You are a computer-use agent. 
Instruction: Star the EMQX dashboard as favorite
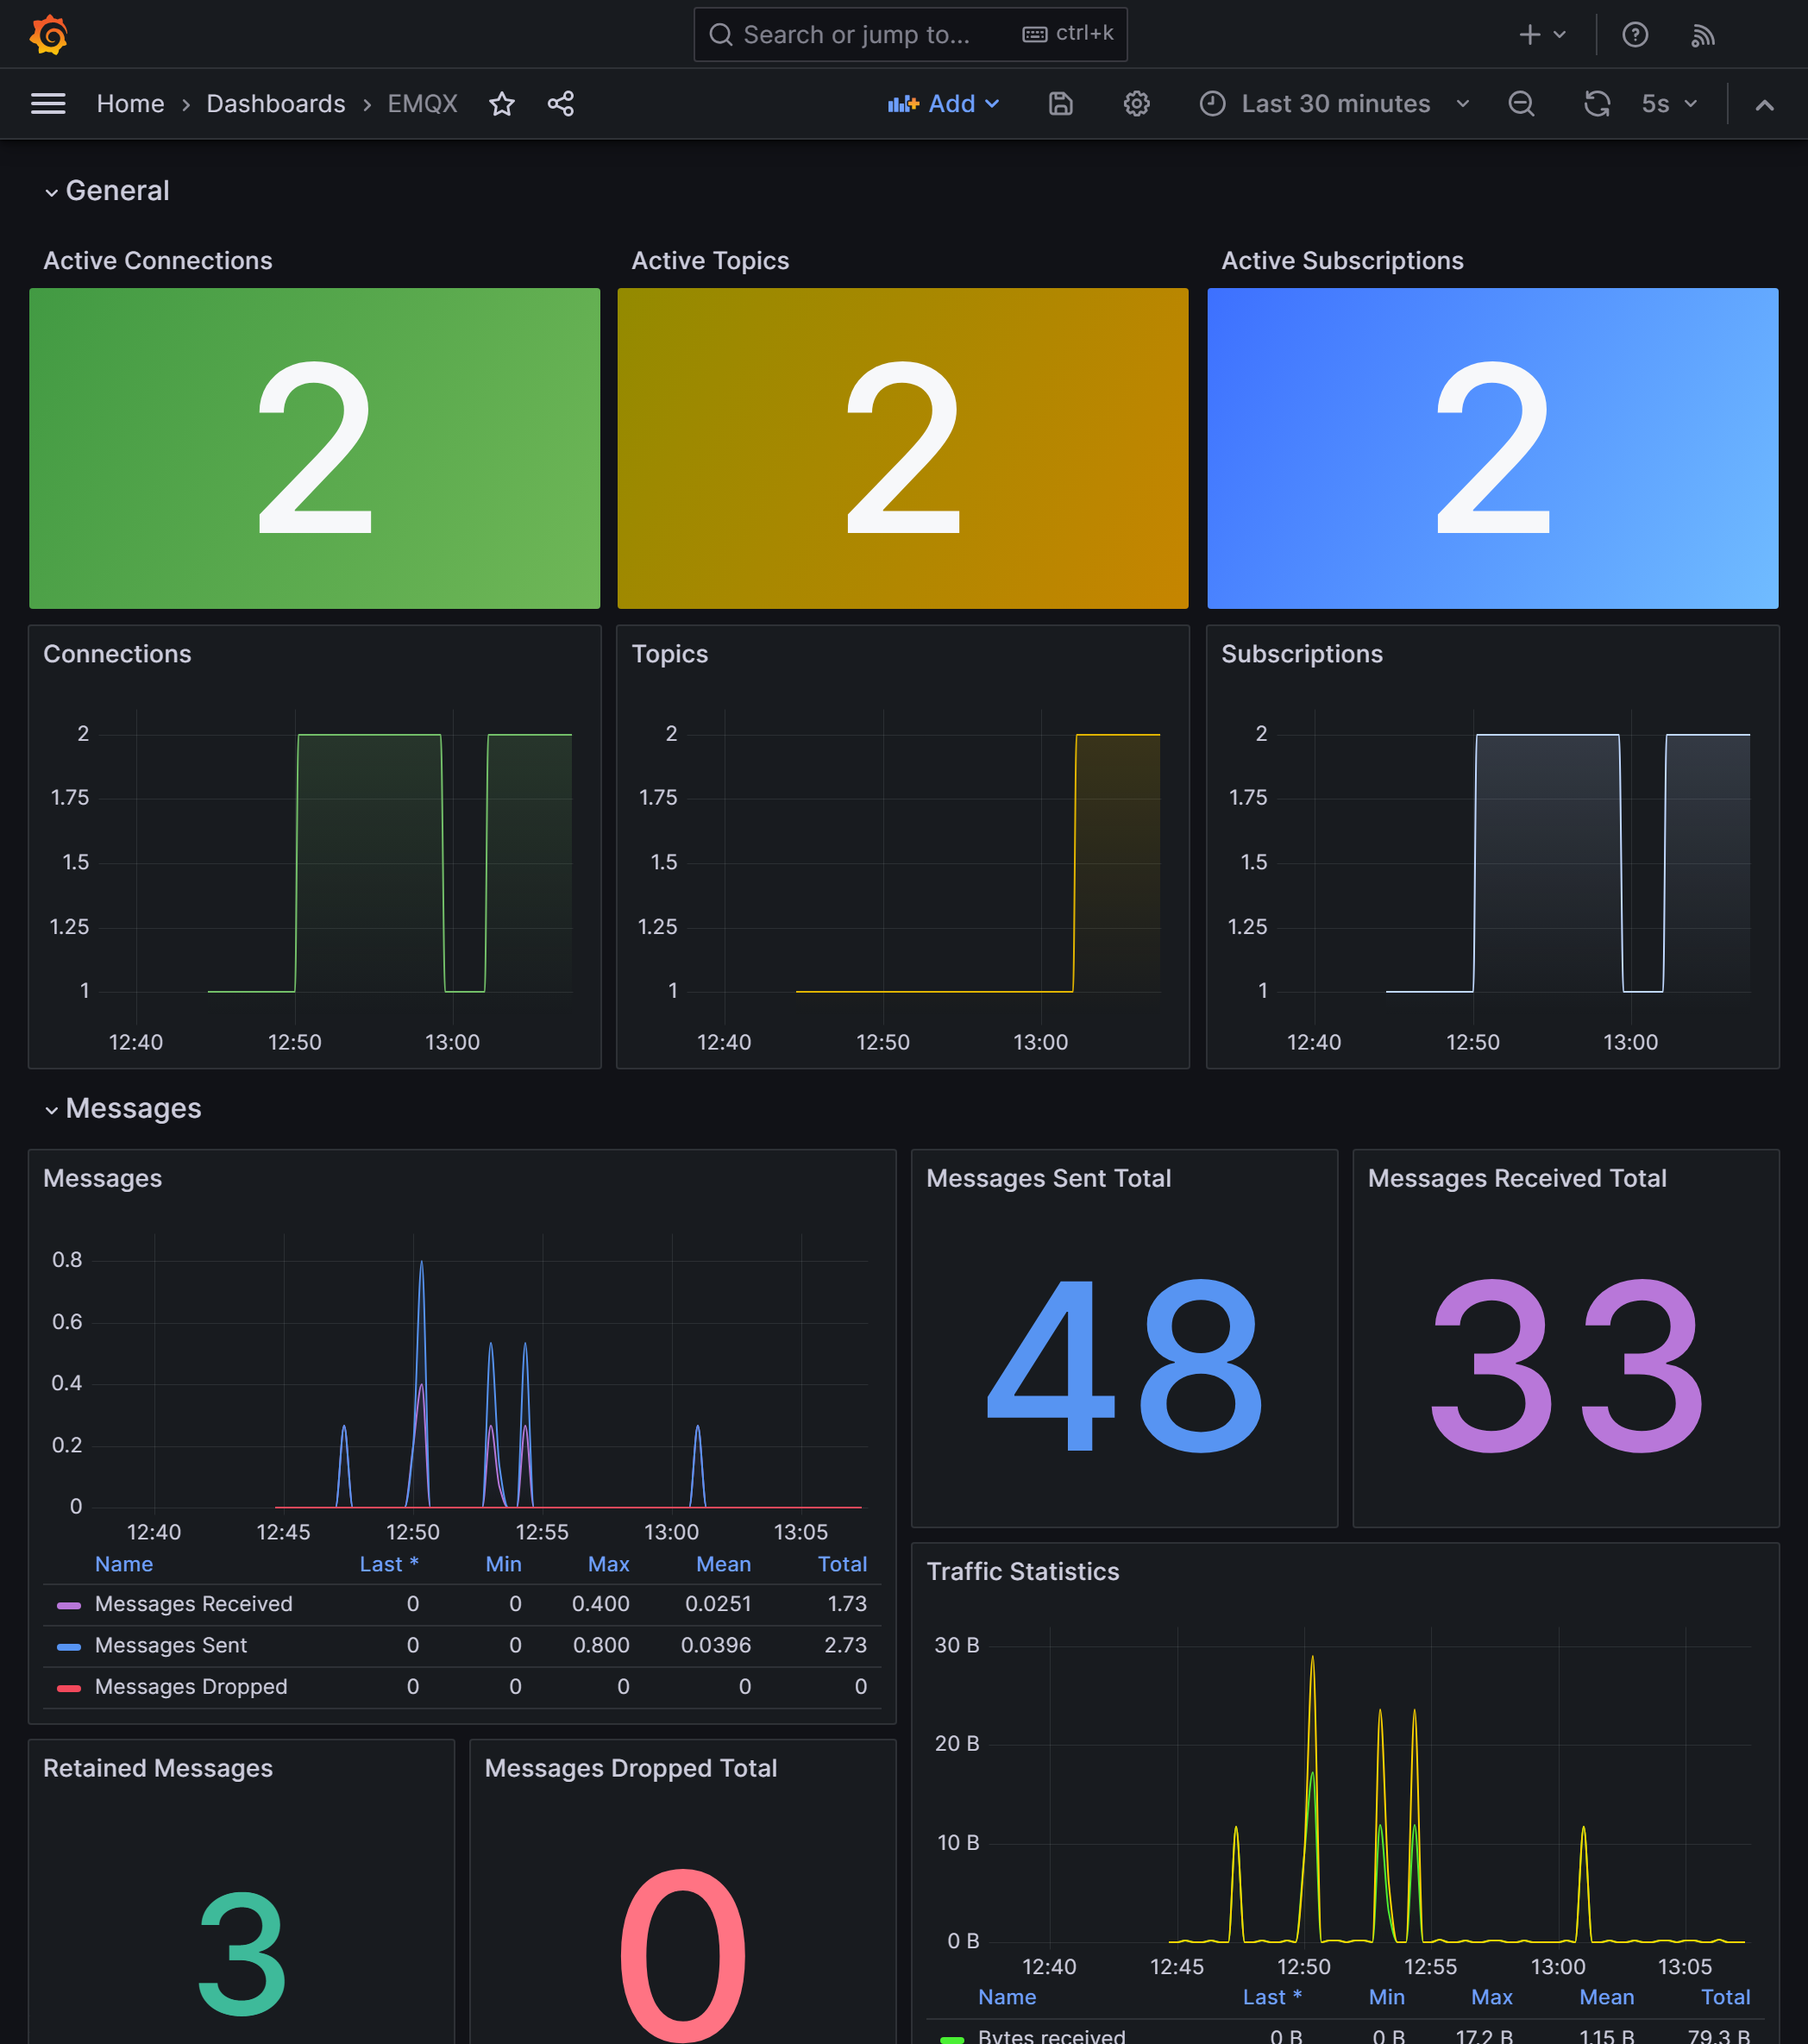[x=502, y=104]
